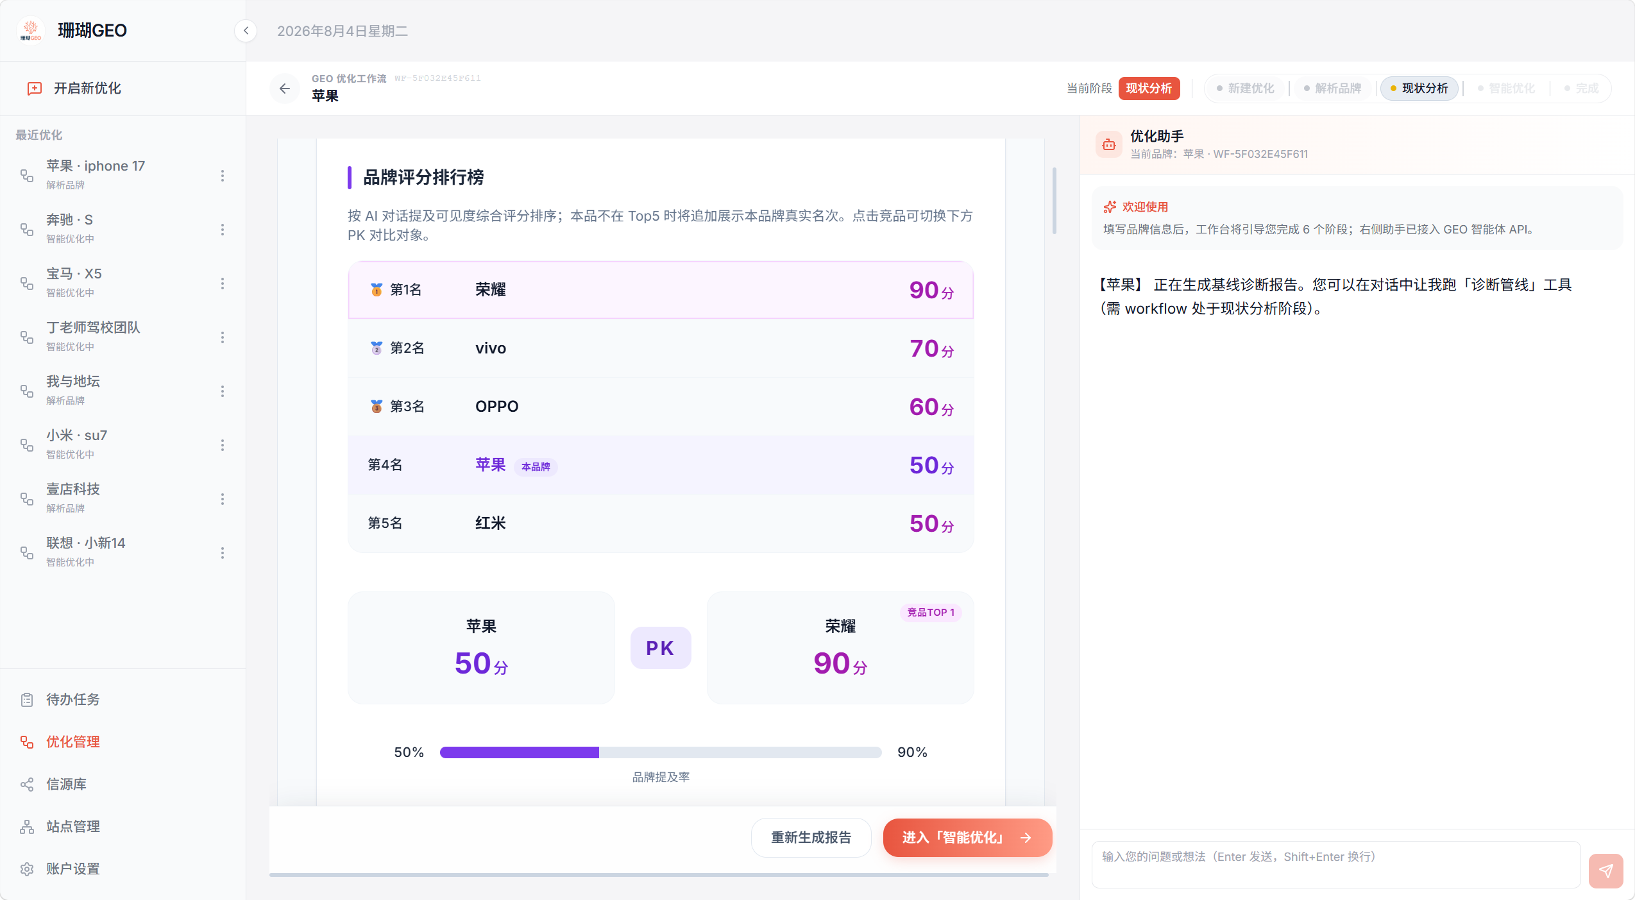Click the workflow icon beside 联想 · 小新14
This screenshot has width=1635, height=900.
click(x=27, y=553)
